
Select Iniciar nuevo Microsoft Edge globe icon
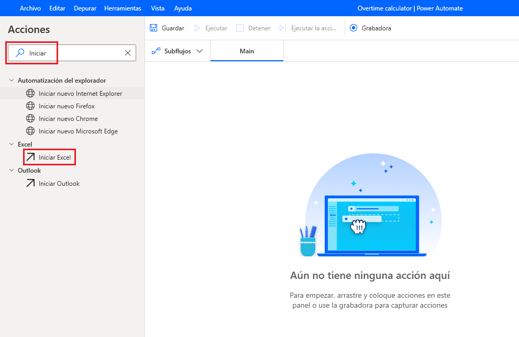pyautogui.click(x=30, y=131)
